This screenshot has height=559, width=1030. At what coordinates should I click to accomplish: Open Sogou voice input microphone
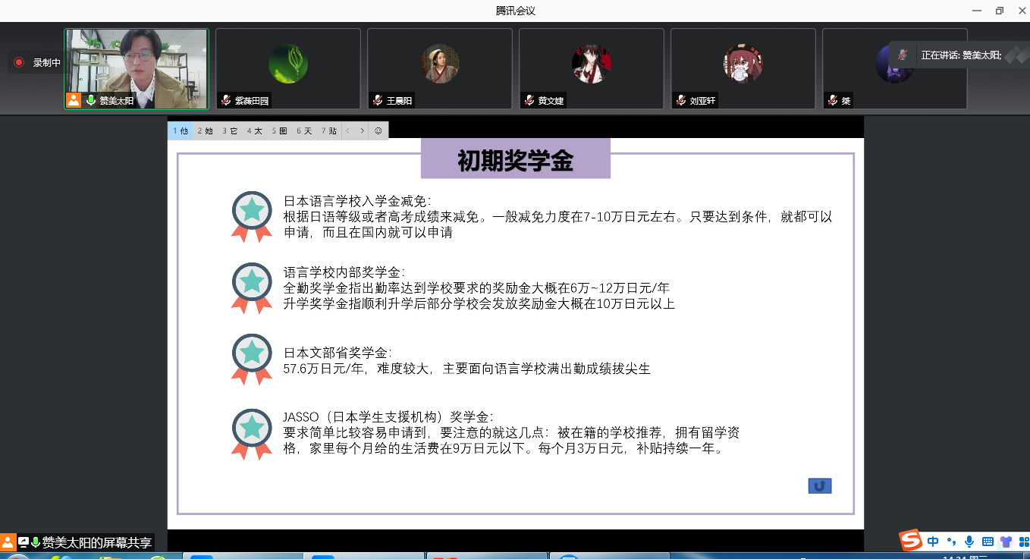click(969, 542)
